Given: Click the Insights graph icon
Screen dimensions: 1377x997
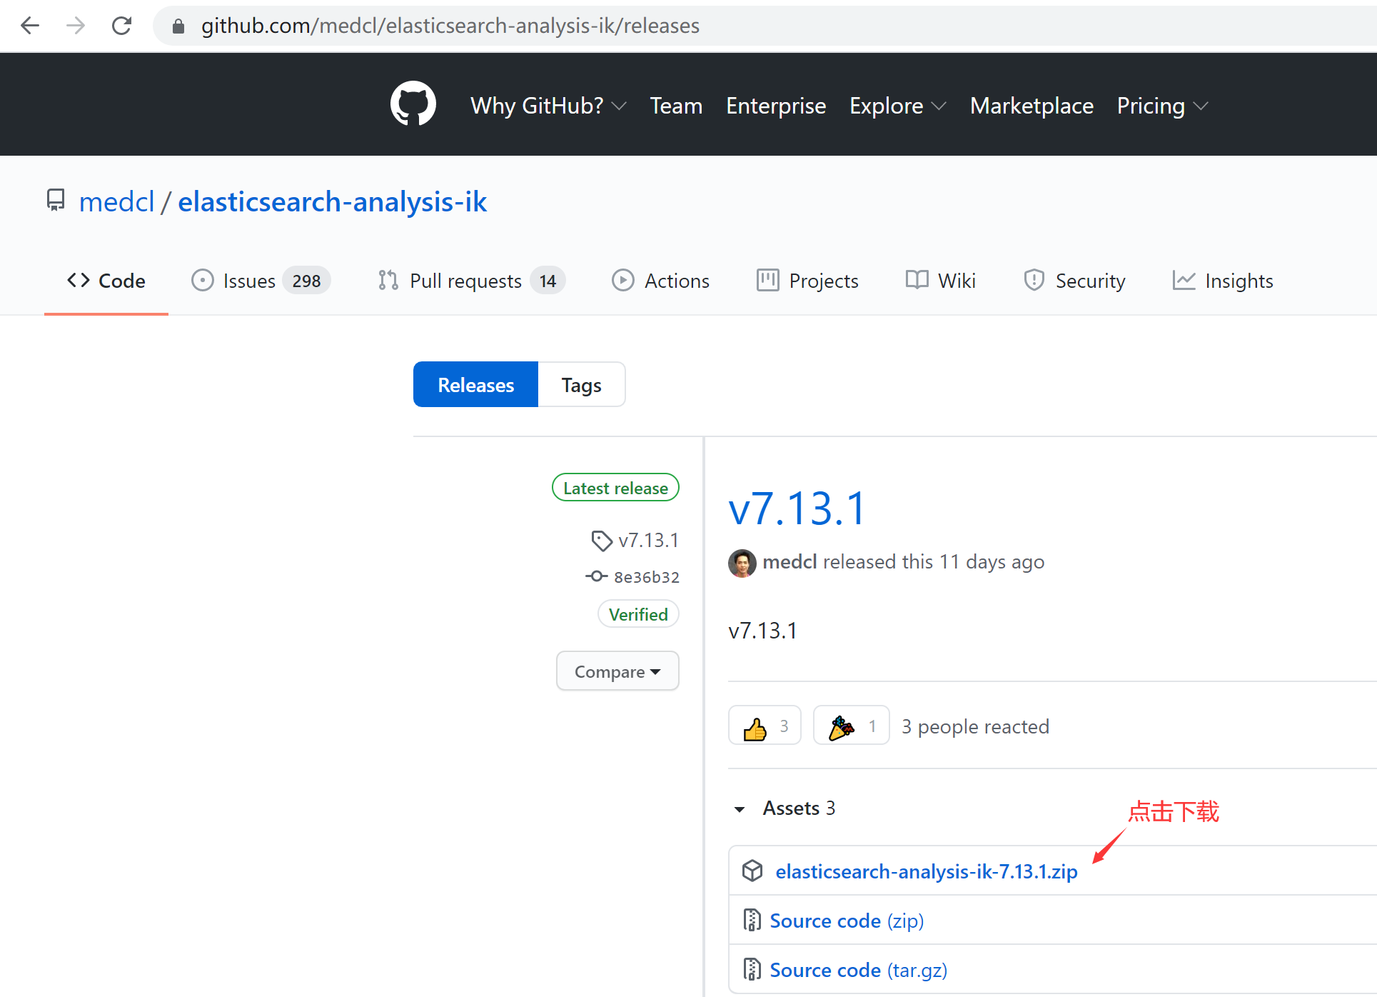Looking at the screenshot, I should click(1184, 280).
